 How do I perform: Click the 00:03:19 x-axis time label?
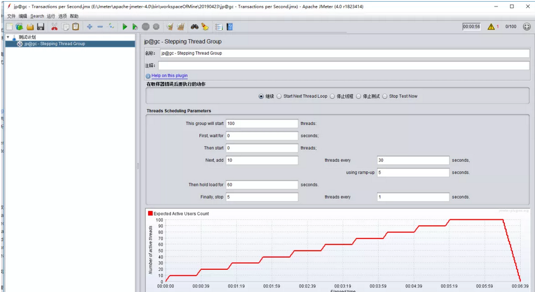click(x=342, y=286)
